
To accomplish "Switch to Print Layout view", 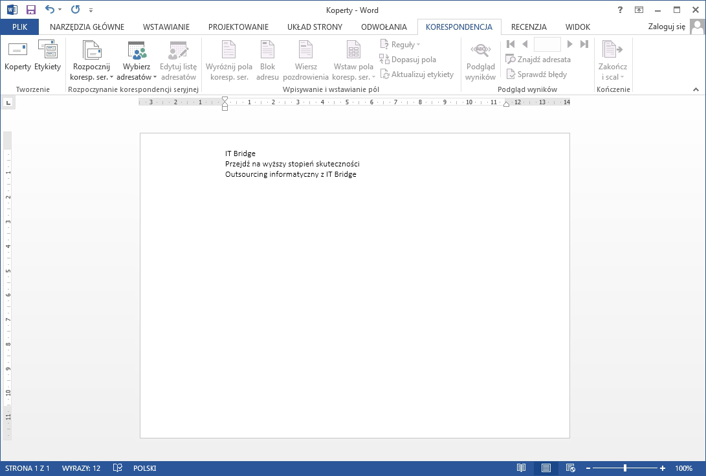I will (546, 468).
